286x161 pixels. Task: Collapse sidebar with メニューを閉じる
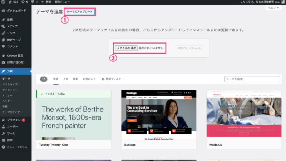coord(15,147)
